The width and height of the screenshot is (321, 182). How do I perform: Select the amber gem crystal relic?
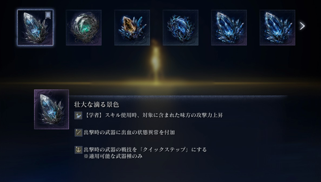[132, 27]
